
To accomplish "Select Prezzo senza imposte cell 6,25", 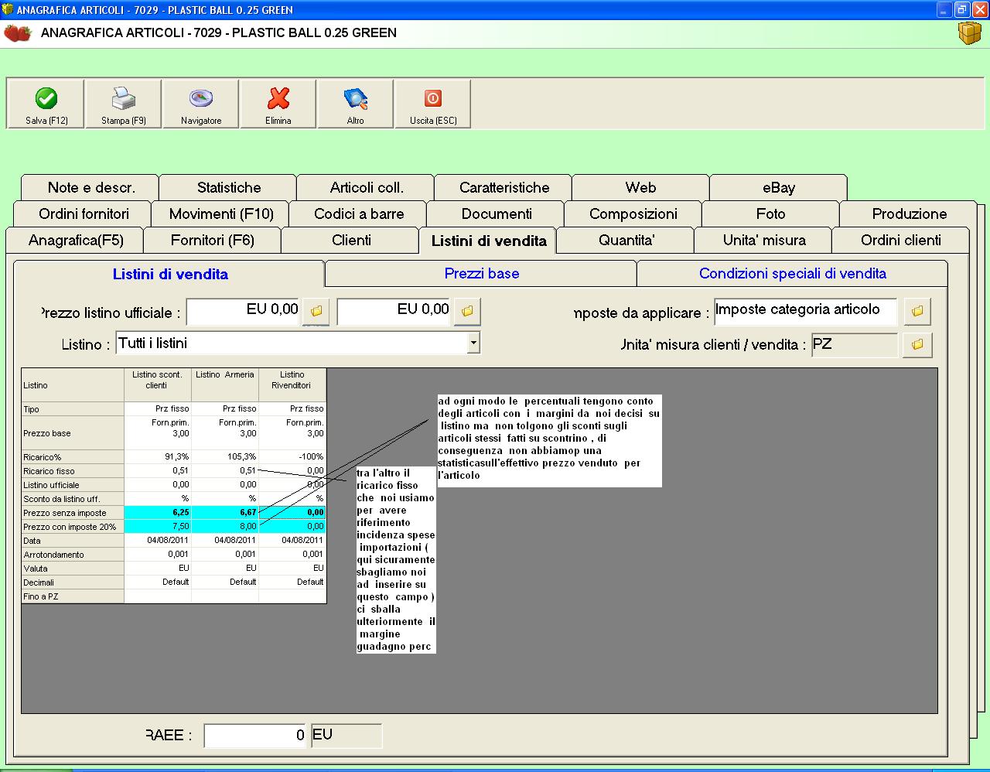I will 158,512.
